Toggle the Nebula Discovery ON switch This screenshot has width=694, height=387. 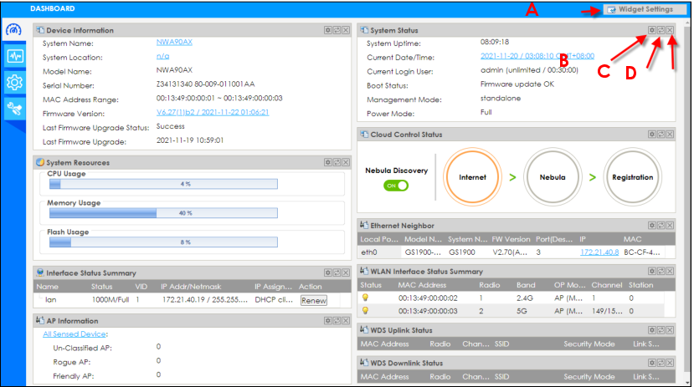(396, 186)
